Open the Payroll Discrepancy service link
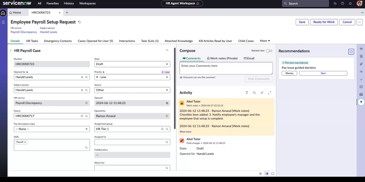The height and width of the screenshot is (182, 365). click(x=24, y=32)
